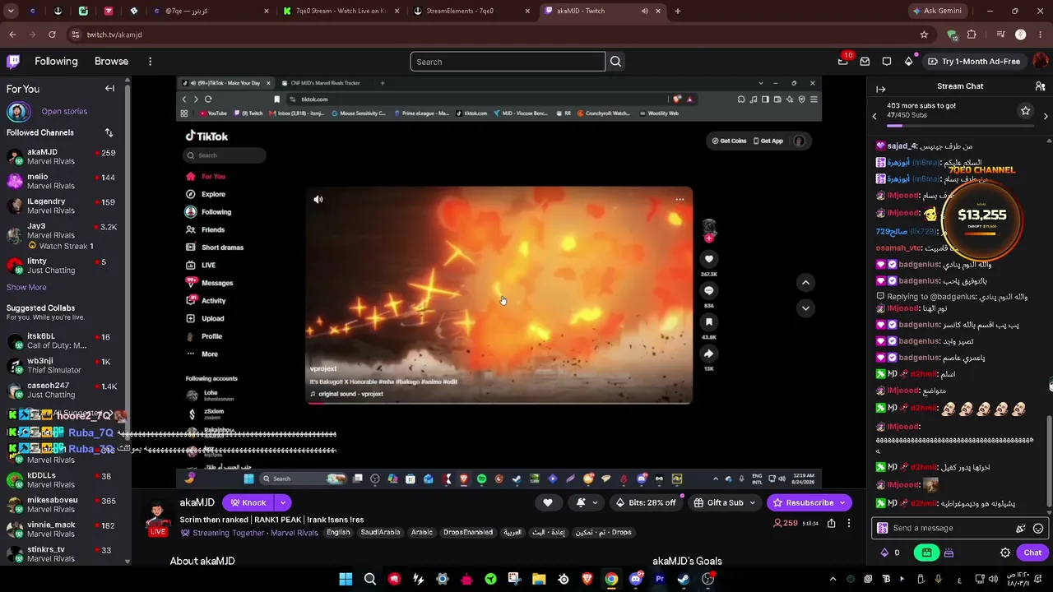Screen dimensions: 1053x592
Task: Click the twitch.tv/akamjd address bar
Action: 494,35
